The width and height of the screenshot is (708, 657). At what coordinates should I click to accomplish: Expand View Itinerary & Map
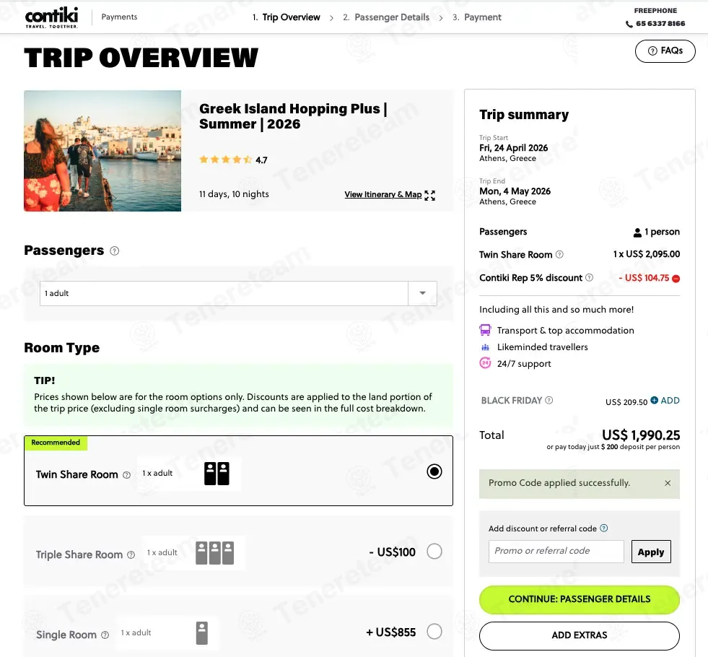tap(390, 195)
